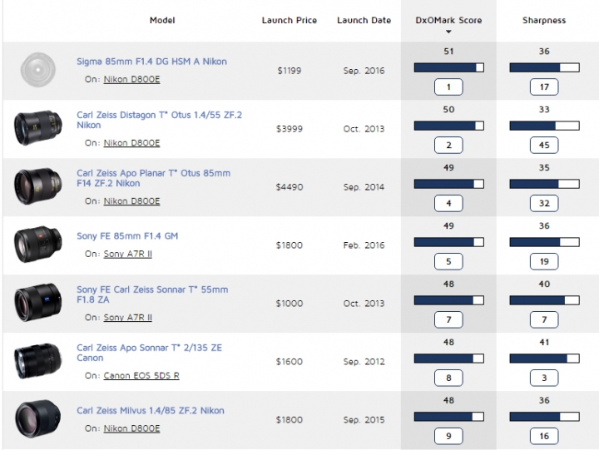Image resolution: width=599 pixels, height=450 pixels.
Task: Open the Canon EOS 5DS R camera link
Action: click(x=141, y=376)
